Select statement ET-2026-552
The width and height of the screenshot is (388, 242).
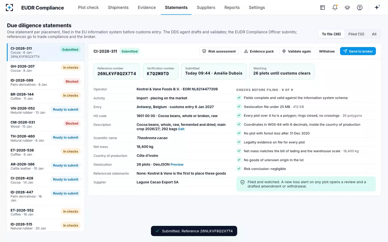tap(46, 212)
